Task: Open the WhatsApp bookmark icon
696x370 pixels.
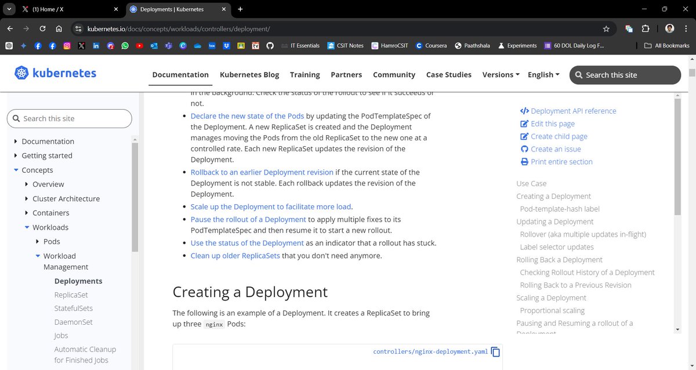Action: point(125,45)
